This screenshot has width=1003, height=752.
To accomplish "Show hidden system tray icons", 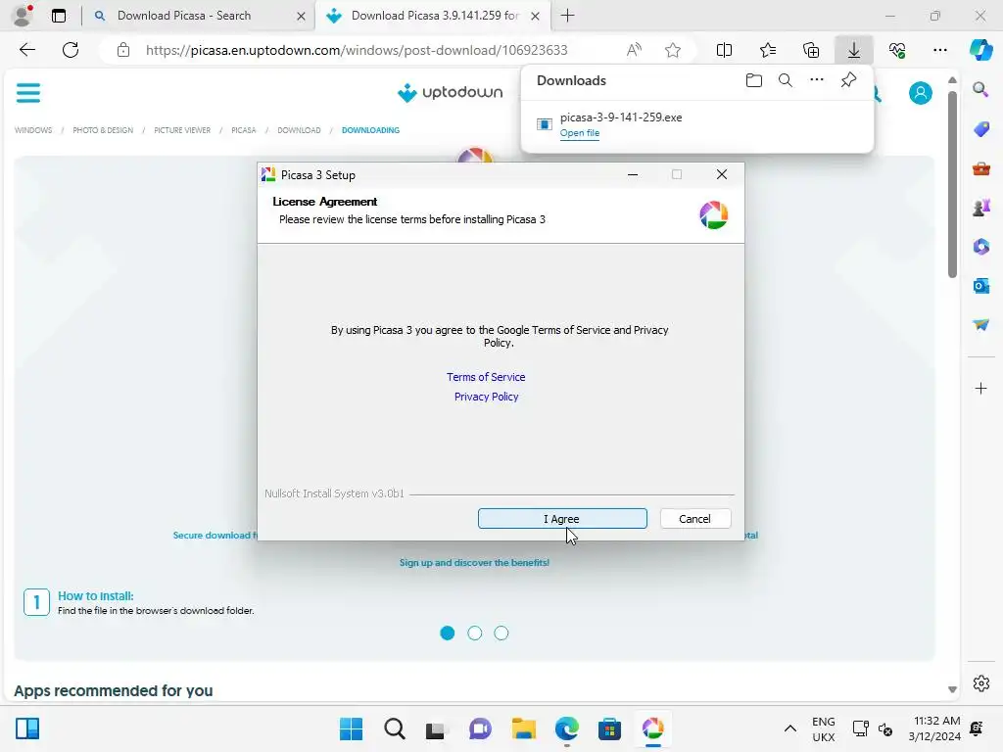I will (x=790, y=728).
